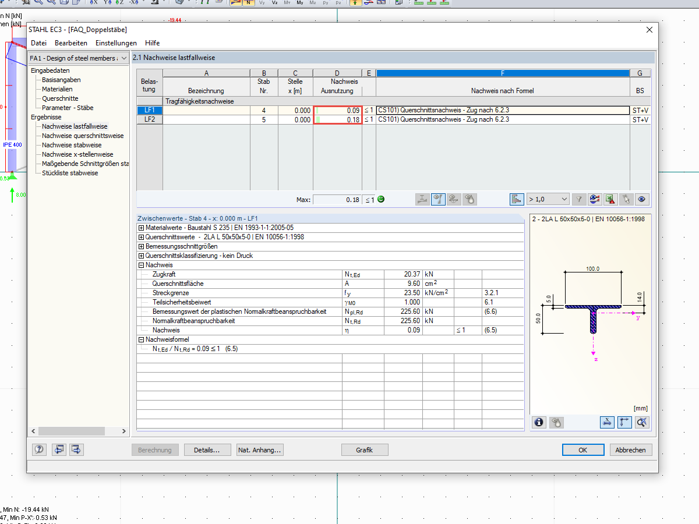Select Nachweise stabweise in the navigation tree
Image resolution: width=699 pixels, height=524 pixels.
point(72,145)
